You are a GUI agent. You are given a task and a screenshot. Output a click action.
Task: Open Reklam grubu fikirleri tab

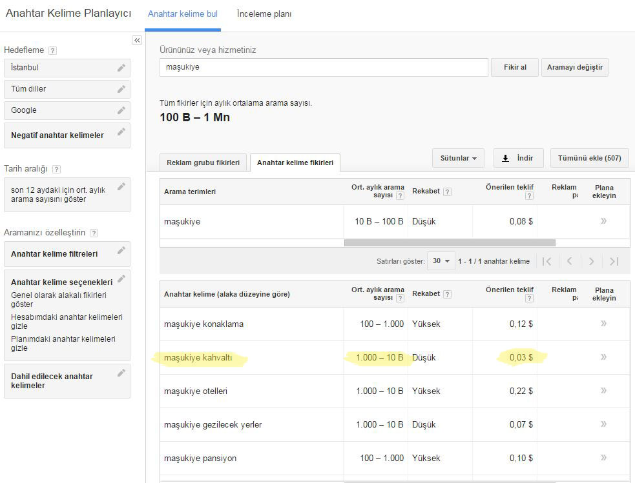click(203, 163)
